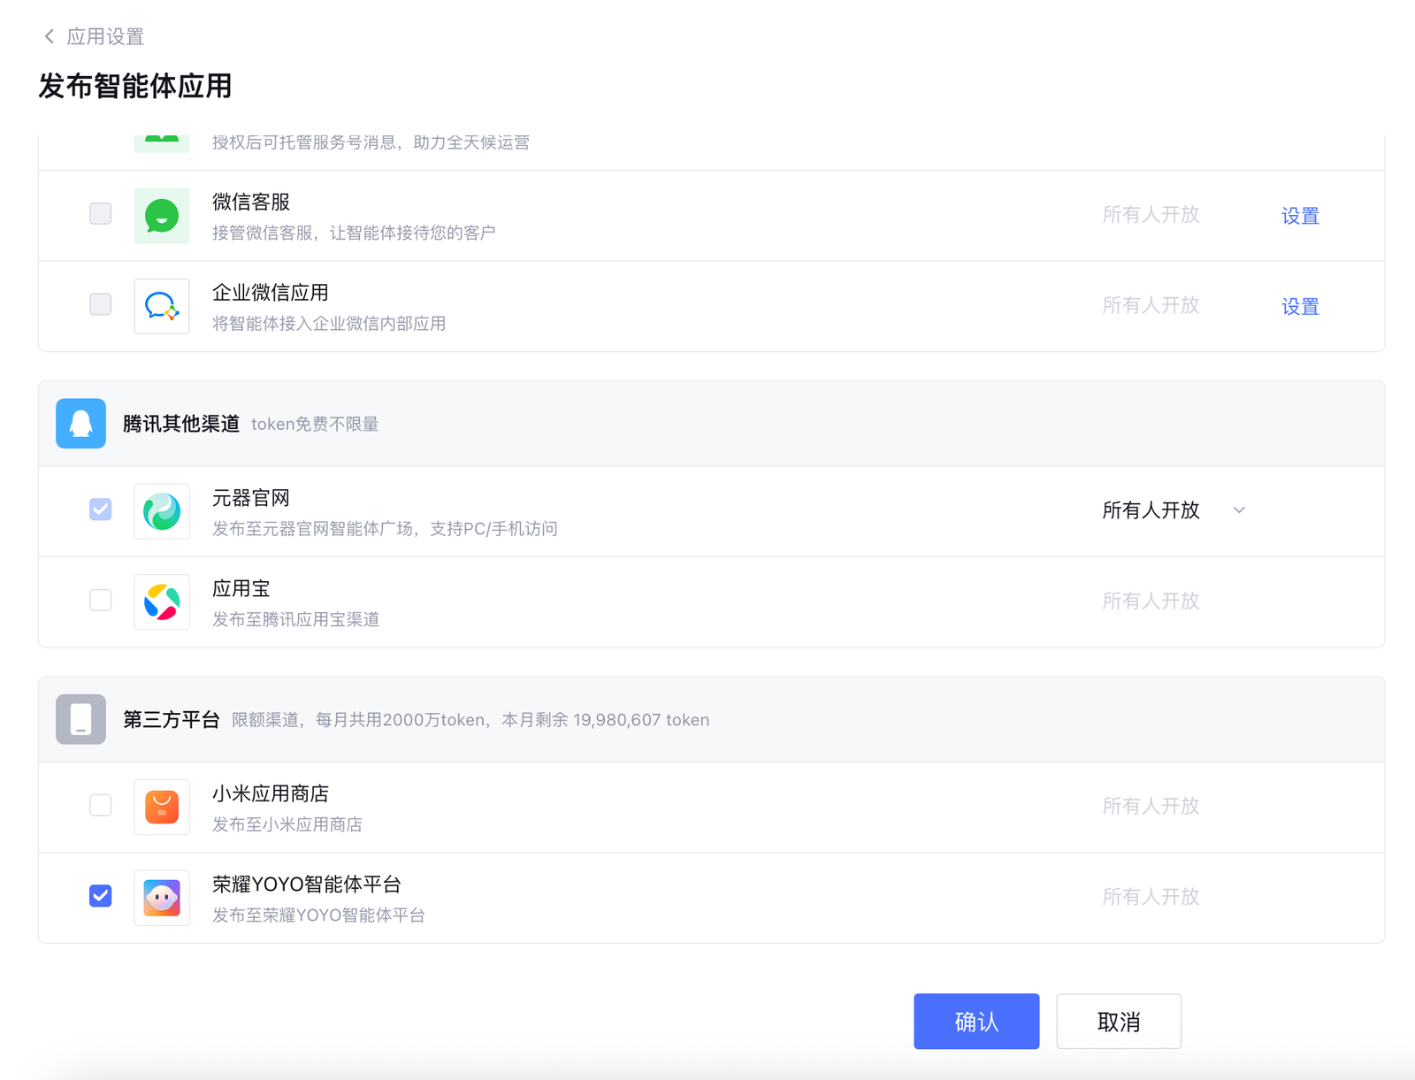Check the 企业微信应用 checkbox
Image resolution: width=1415 pixels, height=1080 pixels.
101,304
